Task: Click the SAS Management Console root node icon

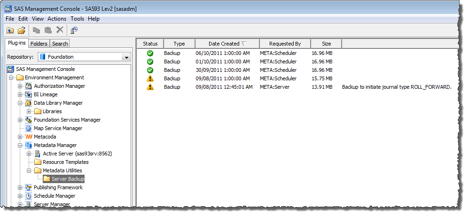Action: [11, 69]
